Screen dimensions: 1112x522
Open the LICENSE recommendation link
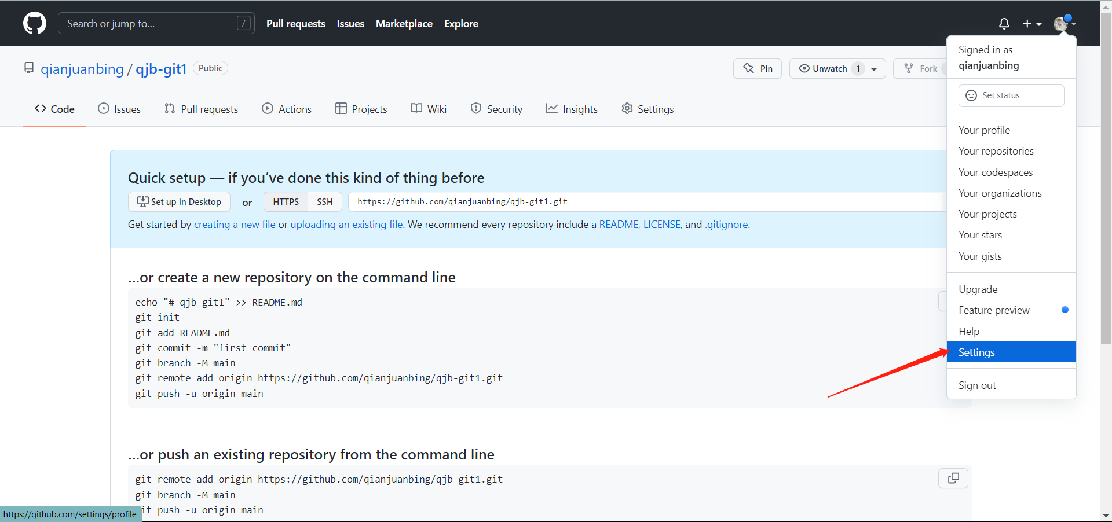(x=662, y=225)
